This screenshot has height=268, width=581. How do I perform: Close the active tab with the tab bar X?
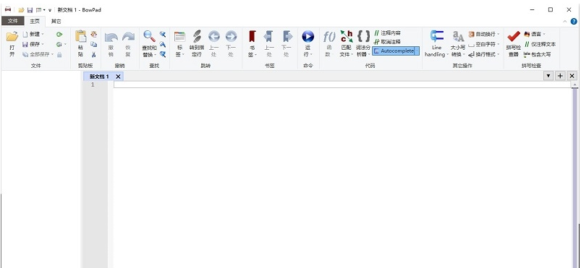point(572,76)
